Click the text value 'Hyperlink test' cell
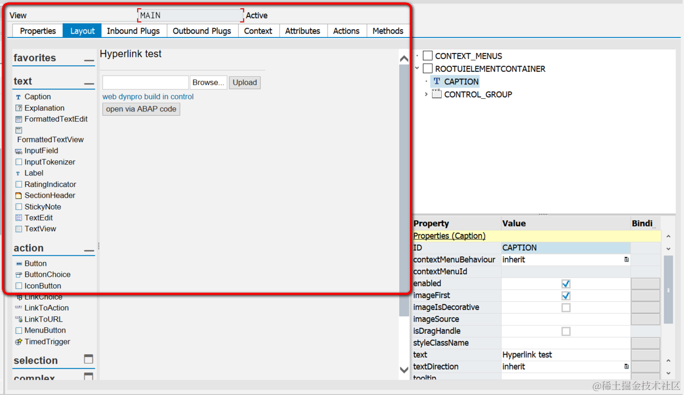The width and height of the screenshot is (684, 395). click(565, 355)
